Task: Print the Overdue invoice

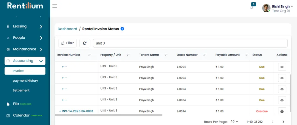Action: tap(282, 111)
